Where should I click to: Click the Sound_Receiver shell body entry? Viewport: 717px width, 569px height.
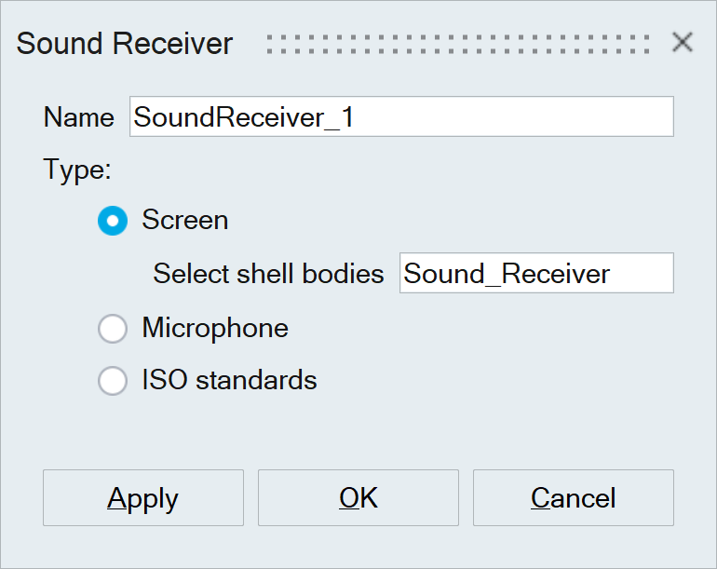pos(507,274)
